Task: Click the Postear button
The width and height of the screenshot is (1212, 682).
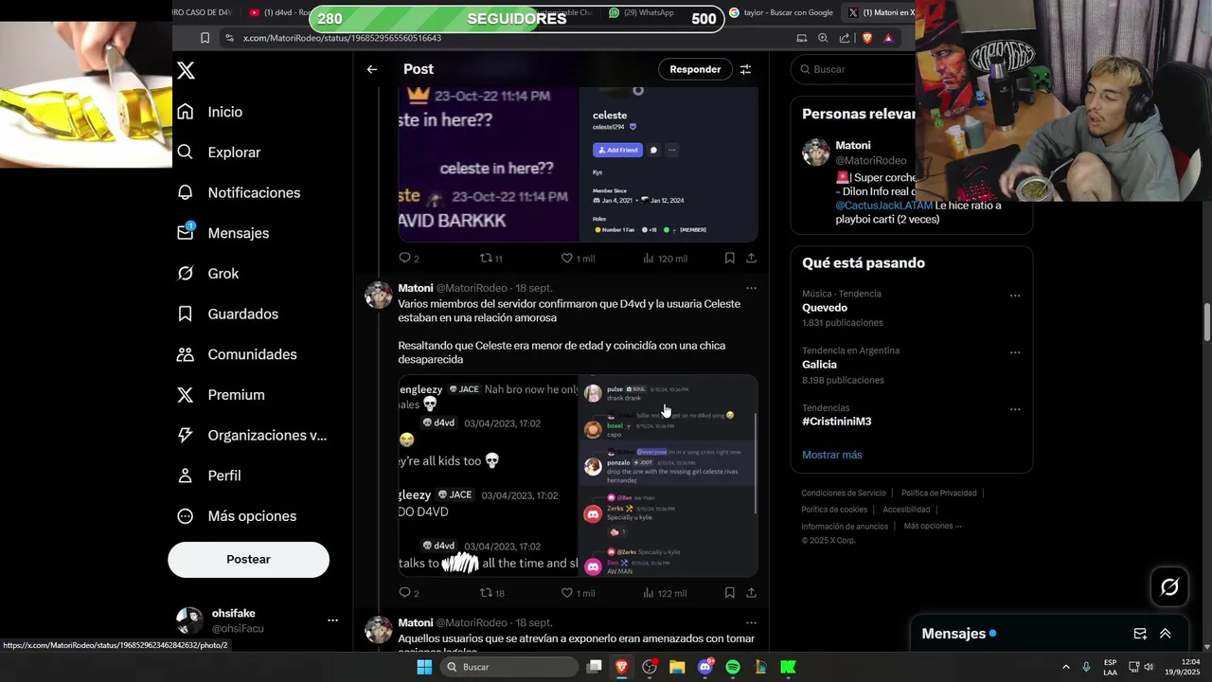Action: [248, 560]
